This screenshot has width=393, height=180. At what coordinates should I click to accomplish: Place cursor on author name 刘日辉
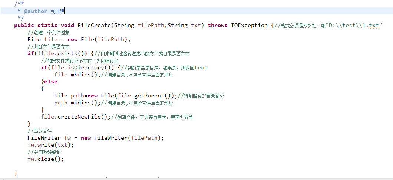click(57, 11)
